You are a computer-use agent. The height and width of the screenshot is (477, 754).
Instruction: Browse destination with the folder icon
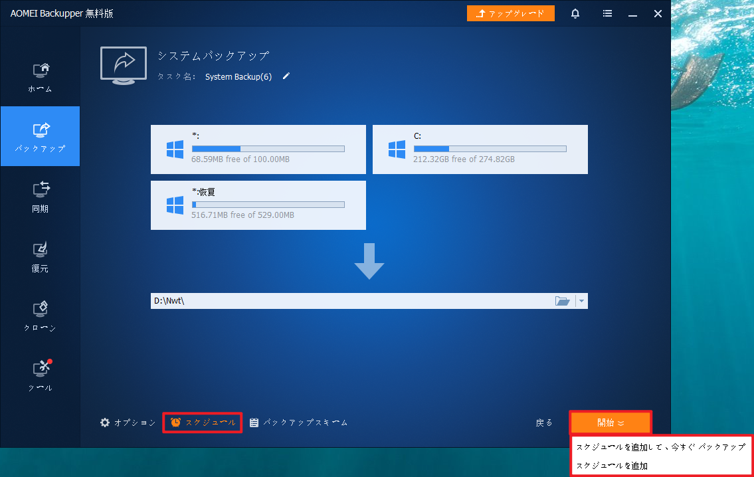(x=562, y=301)
